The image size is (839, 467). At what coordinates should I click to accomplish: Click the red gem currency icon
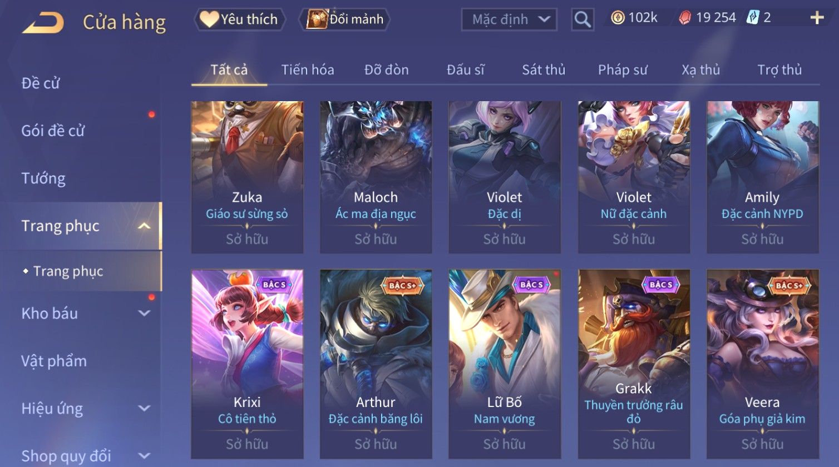[684, 18]
